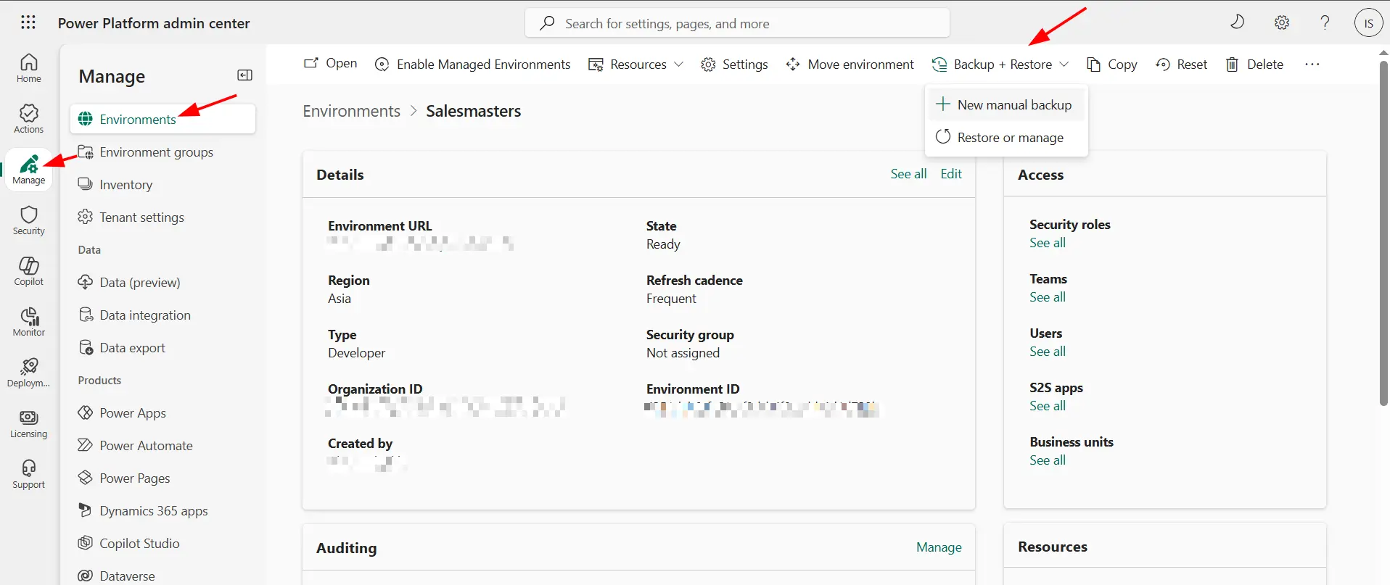Click the Environment ID value
The height and width of the screenshot is (585, 1390).
[761, 410]
